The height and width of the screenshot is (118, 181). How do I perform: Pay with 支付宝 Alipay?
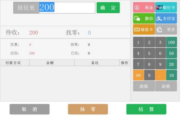tap(166, 18)
